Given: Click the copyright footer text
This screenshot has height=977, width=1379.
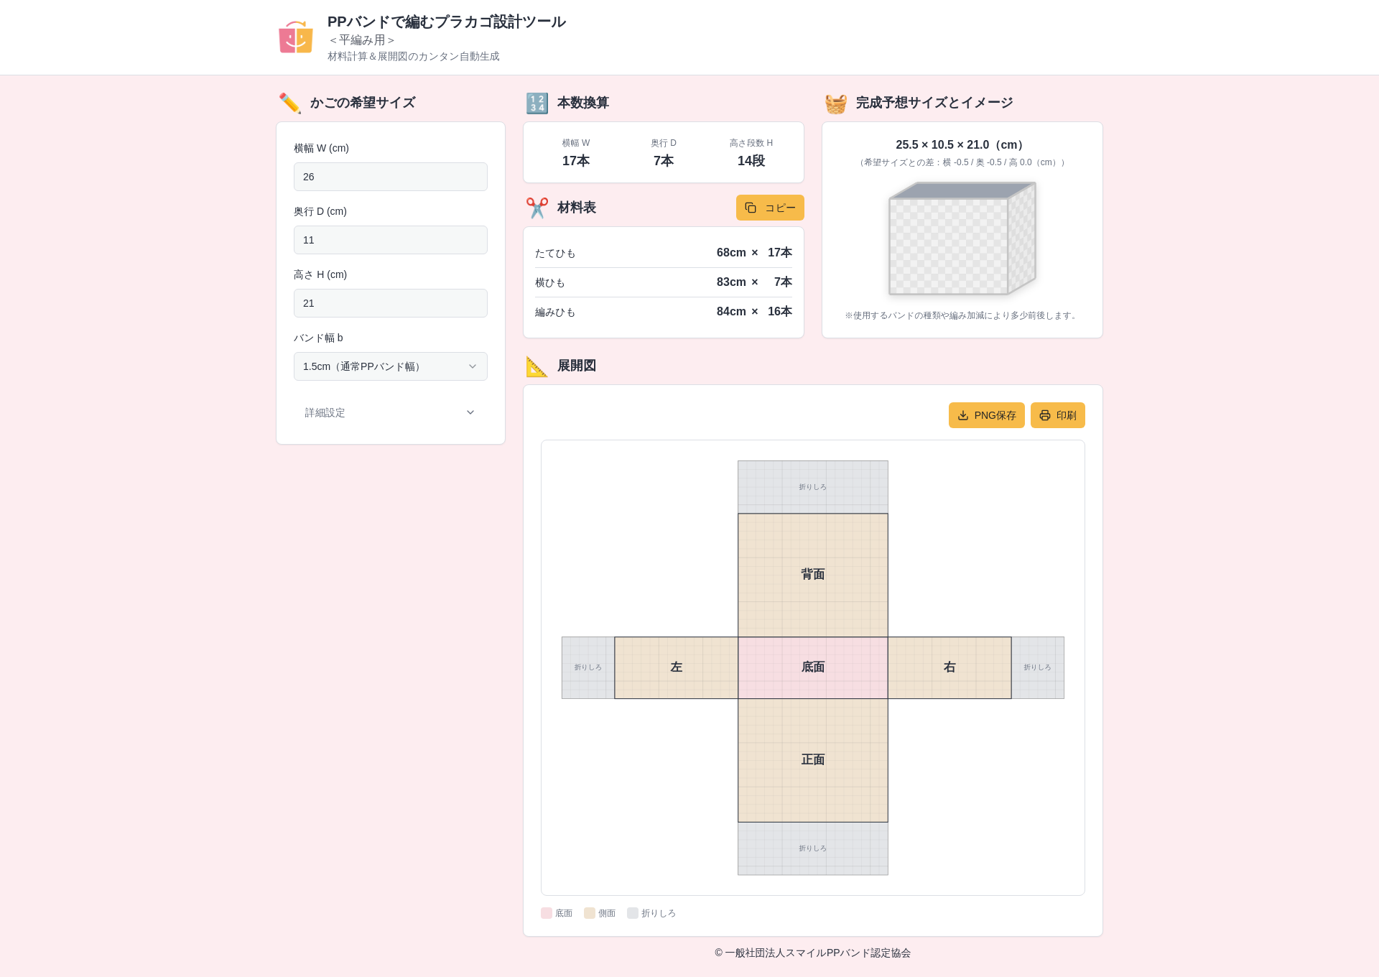Looking at the screenshot, I should coord(813,953).
